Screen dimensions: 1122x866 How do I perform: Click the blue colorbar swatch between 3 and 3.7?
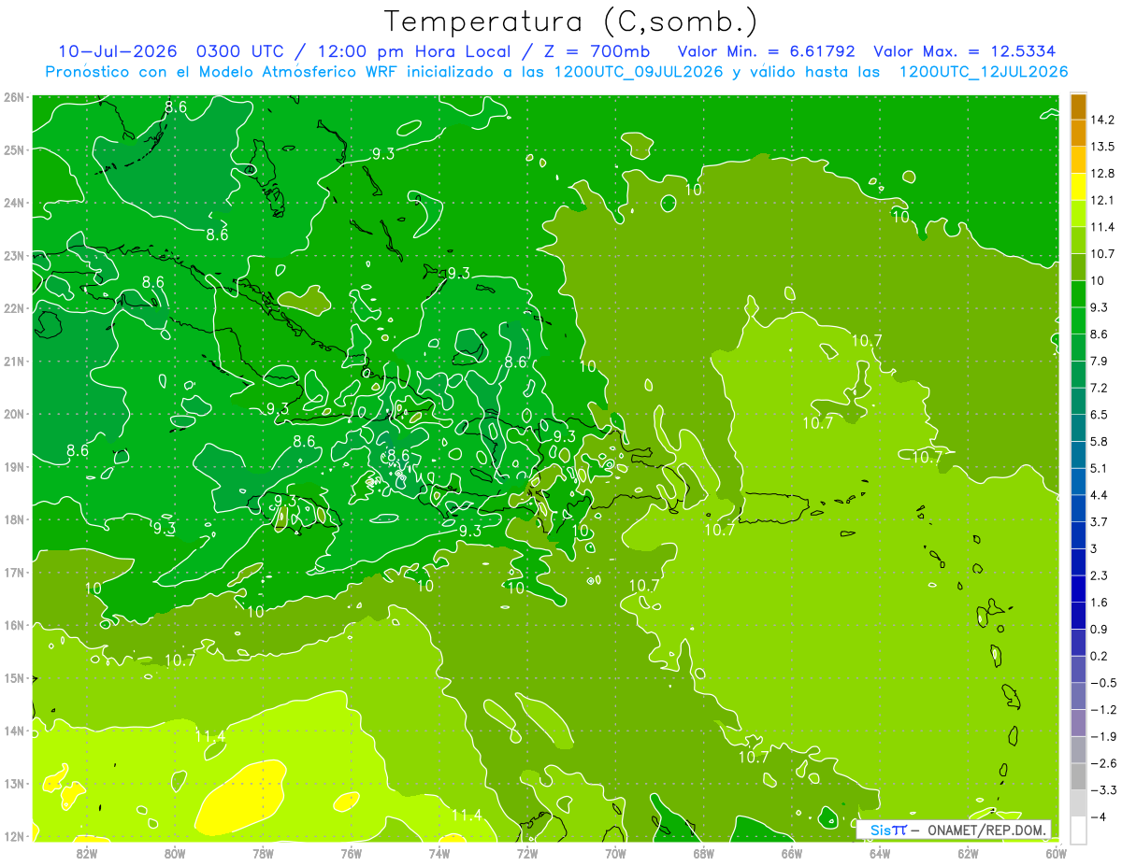pyautogui.click(x=1079, y=535)
